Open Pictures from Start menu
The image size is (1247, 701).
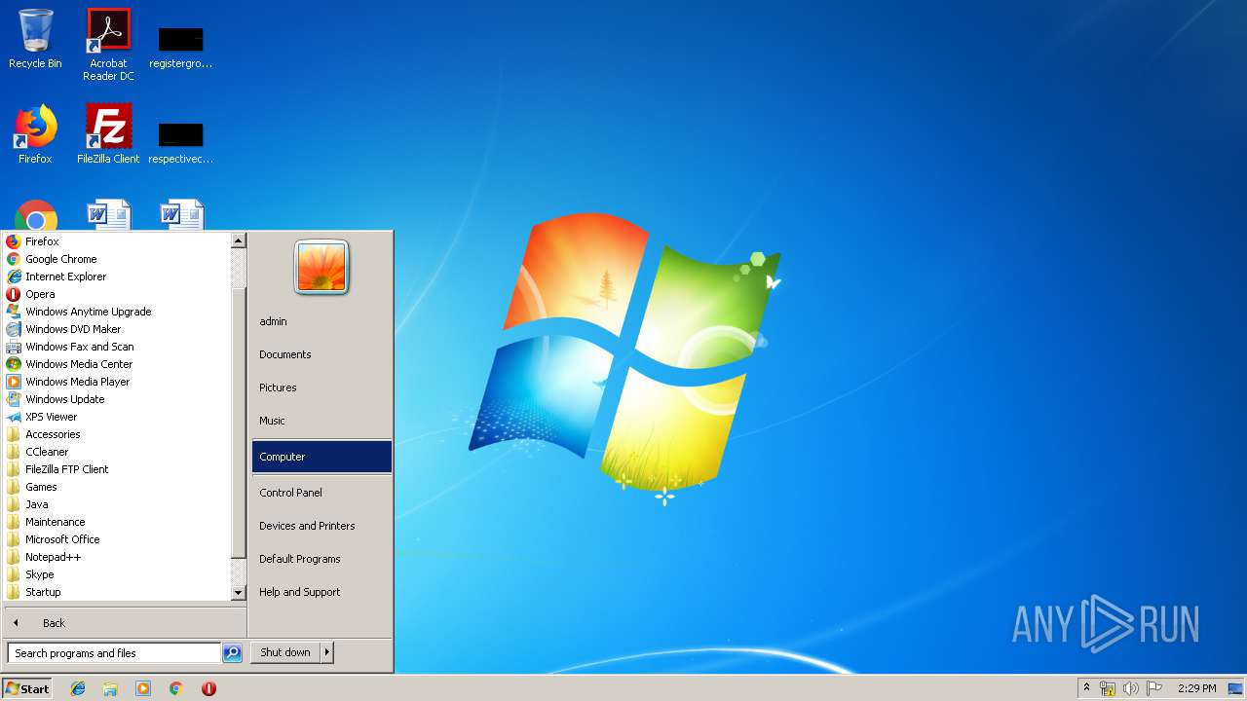[x=321, y=387]
